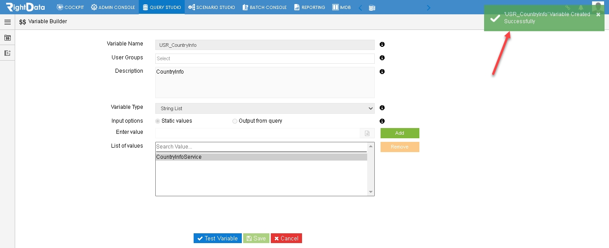Open the IMDB tab
The width and height of the screenshot is (609, 248).
tap(341, 7)
